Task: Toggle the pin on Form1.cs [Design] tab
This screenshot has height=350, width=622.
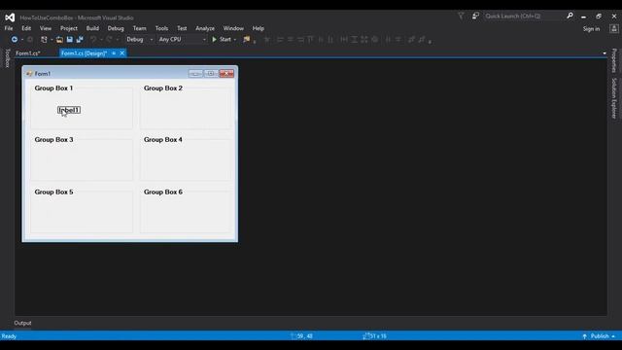Action: (x=114, y=53)
